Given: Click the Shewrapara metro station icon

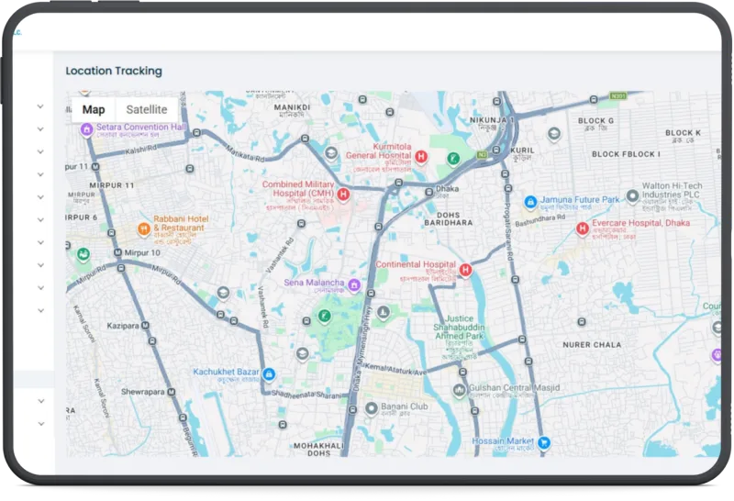Looking at the screenshot, I should (172, 392).
